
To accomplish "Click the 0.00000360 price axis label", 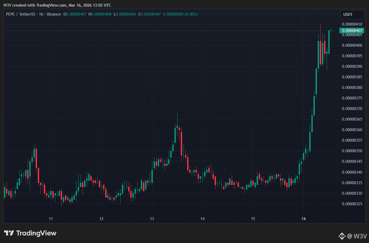I will 352,130.
